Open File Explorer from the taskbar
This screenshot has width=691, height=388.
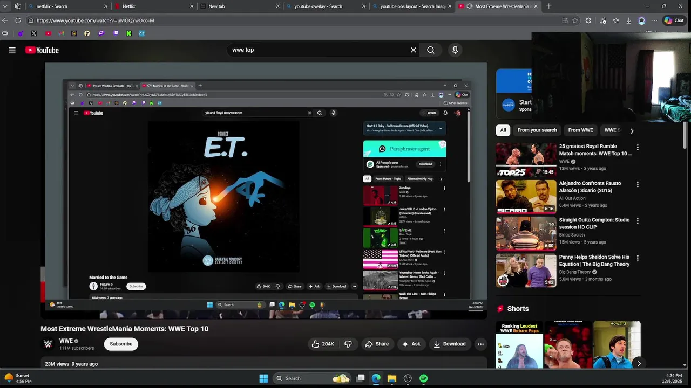pyautogui.click(x=391, y=378)
